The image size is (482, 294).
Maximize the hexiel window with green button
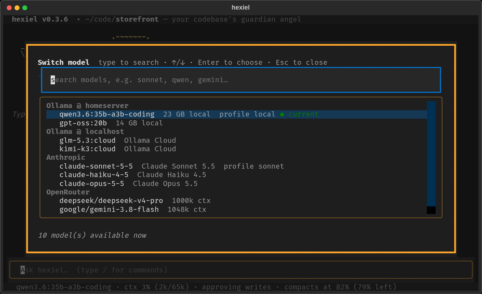24,7
